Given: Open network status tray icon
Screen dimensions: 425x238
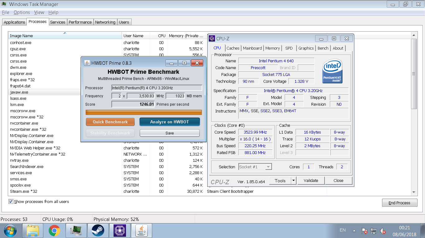Looking at the screenshot, I should click(374, 231).
